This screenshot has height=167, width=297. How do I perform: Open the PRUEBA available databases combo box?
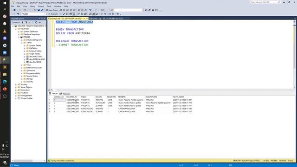33,14
